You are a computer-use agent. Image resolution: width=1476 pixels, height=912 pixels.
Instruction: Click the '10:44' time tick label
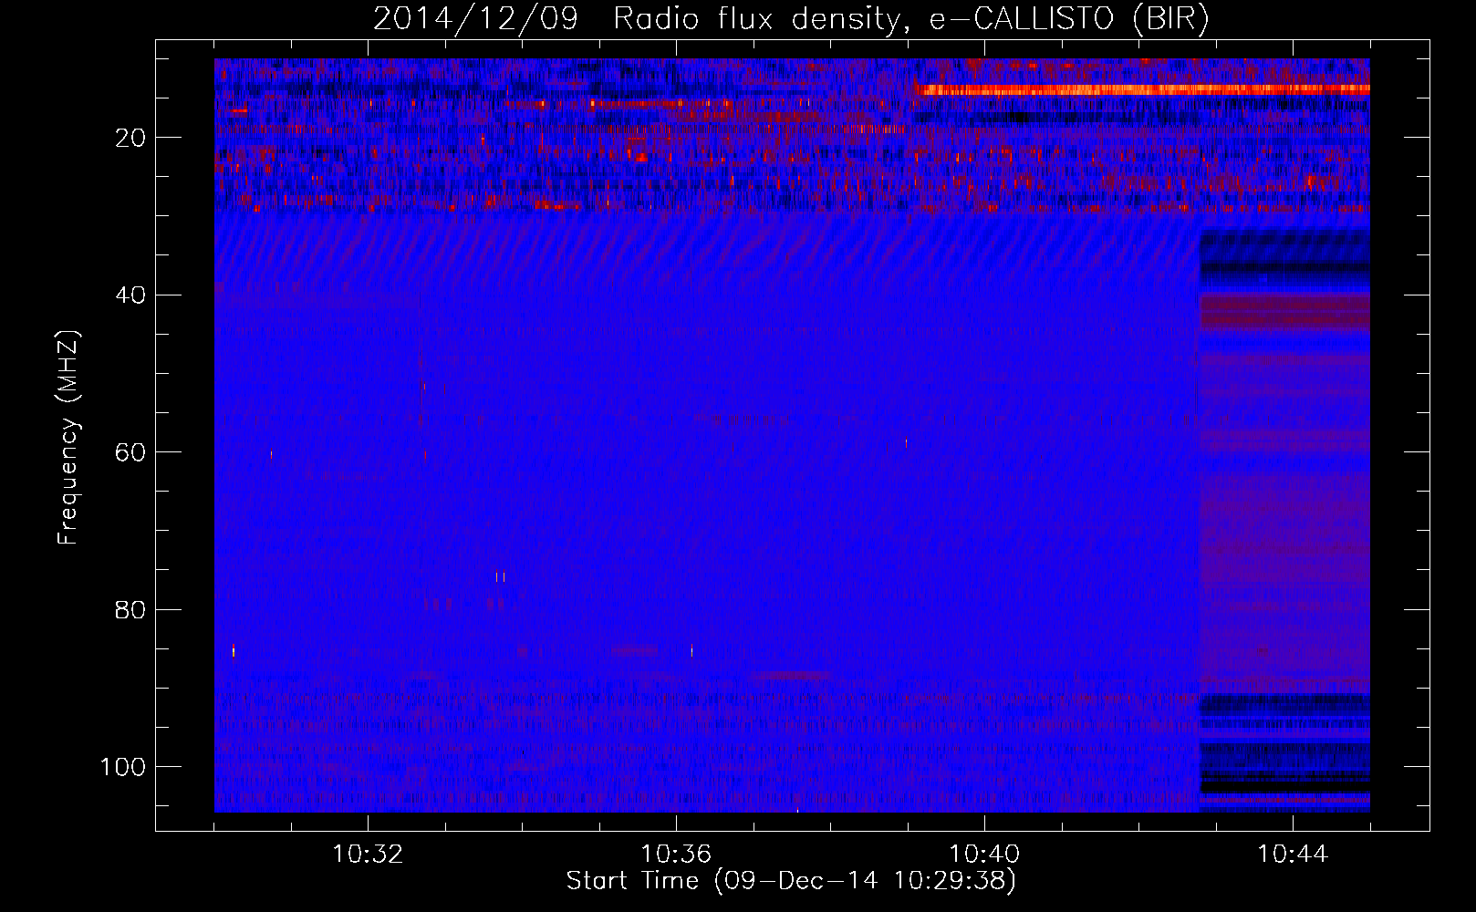(1293, 855)
